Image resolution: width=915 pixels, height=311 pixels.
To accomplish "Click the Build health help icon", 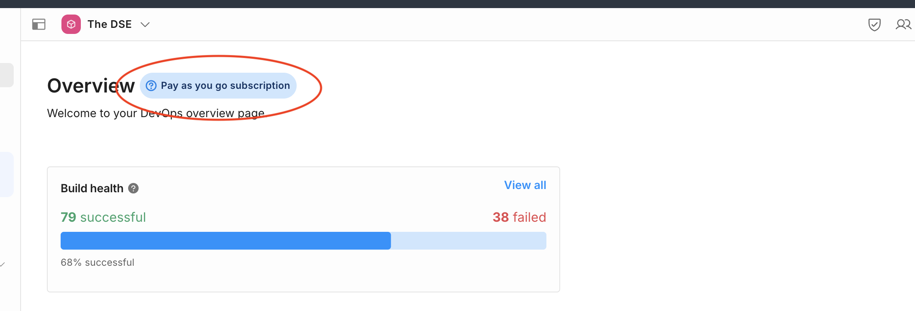I will [x=133, y=188].
